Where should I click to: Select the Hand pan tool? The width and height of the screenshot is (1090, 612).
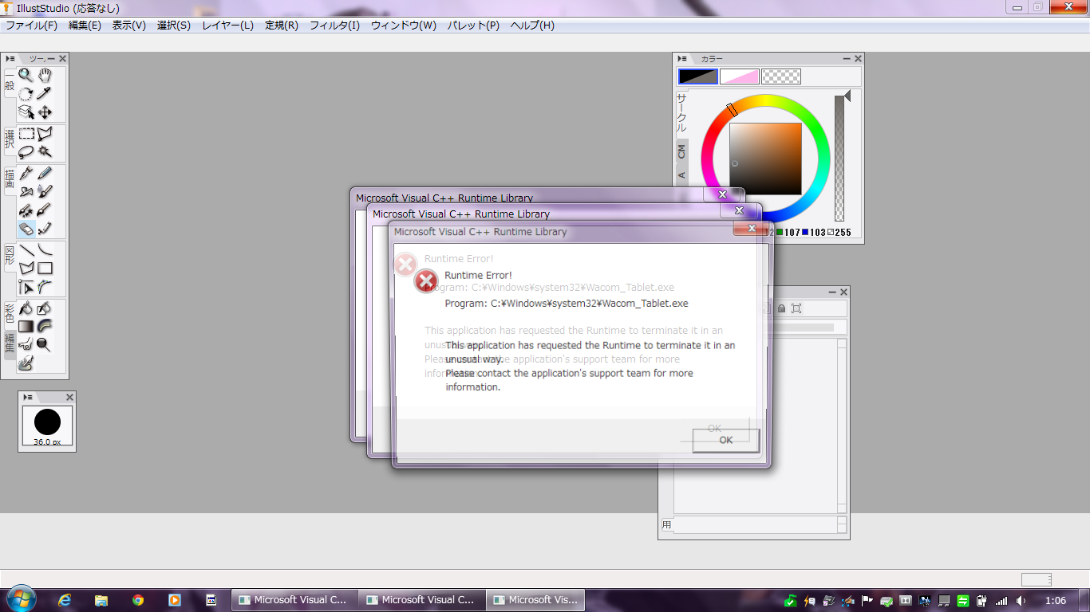click(x=45, y=75)
